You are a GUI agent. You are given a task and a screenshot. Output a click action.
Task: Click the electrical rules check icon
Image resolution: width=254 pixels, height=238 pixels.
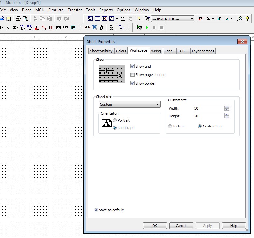201,19
